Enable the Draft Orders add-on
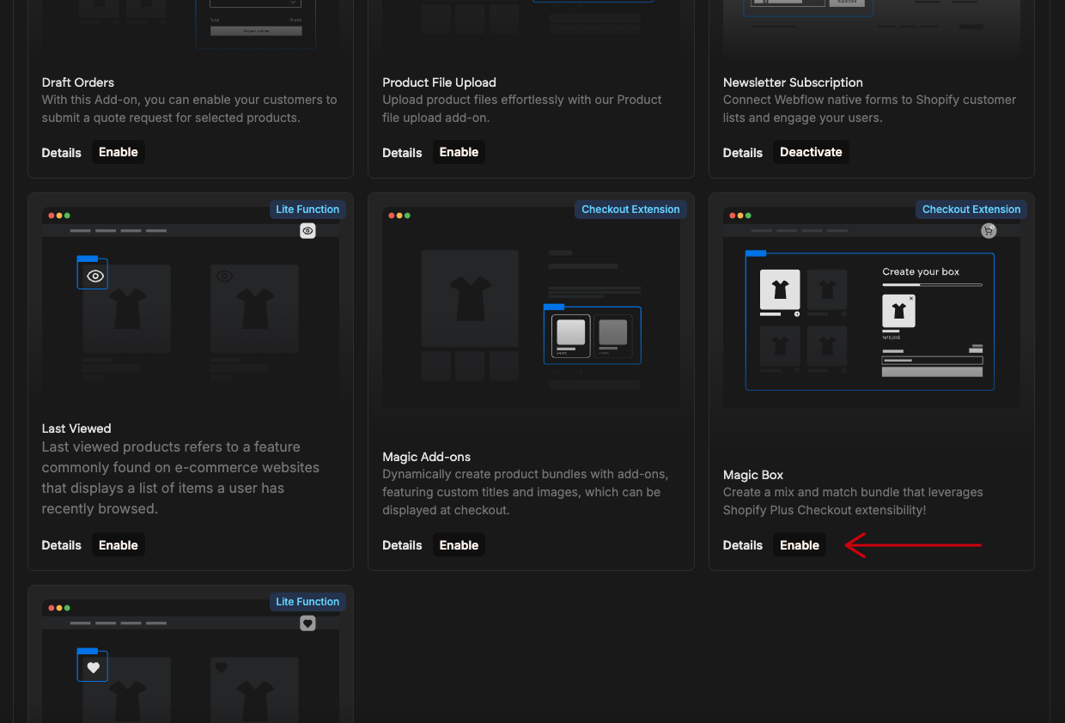Viewport: 1065px width, 723px height. 119,152
